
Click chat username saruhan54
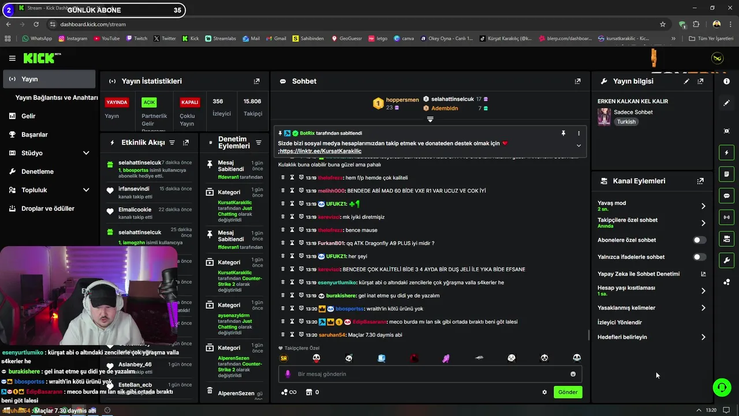pos(332,335)
